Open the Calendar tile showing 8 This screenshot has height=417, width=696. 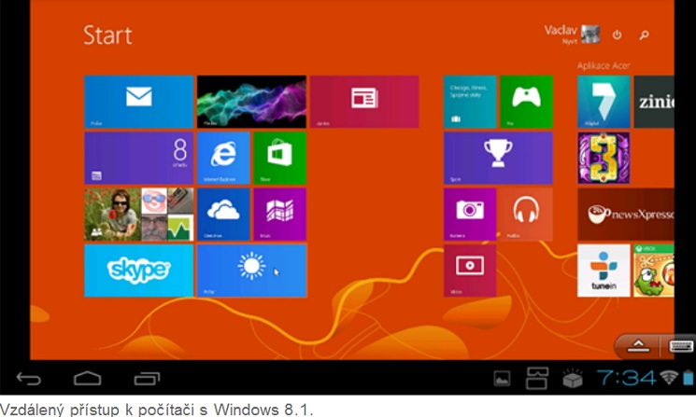click(139, 158)
